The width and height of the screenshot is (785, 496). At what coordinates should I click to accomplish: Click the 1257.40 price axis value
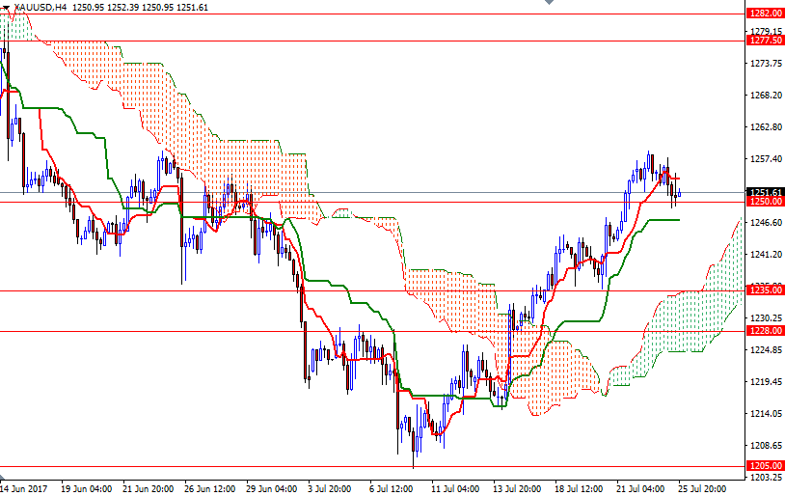(x=766, y=159)
